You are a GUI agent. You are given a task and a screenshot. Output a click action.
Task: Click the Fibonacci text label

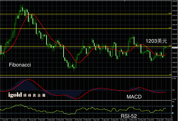20,65
